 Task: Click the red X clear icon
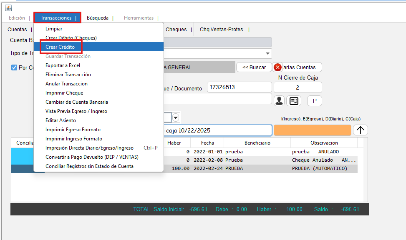(278, 67)
